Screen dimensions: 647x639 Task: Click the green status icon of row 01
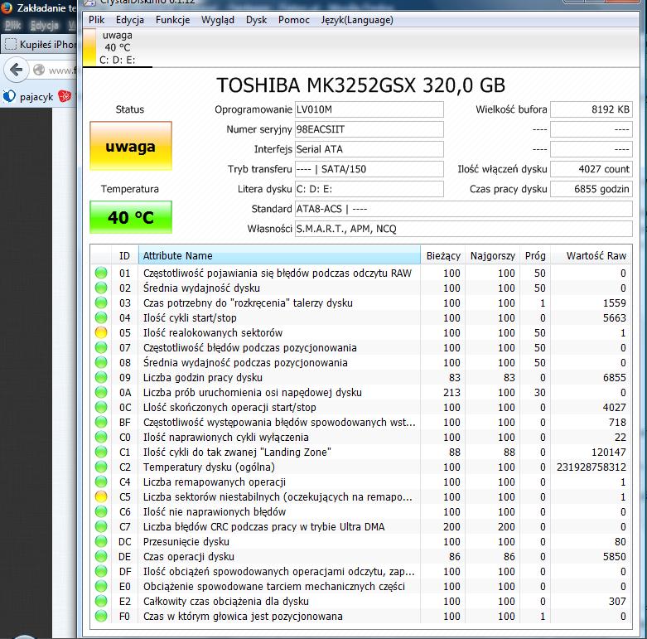coord(101,273)
